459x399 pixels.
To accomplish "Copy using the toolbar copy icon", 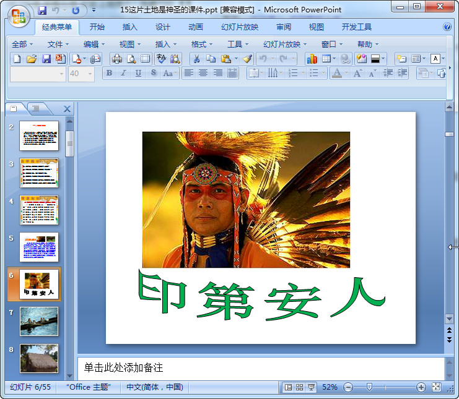I will (211, 59).
